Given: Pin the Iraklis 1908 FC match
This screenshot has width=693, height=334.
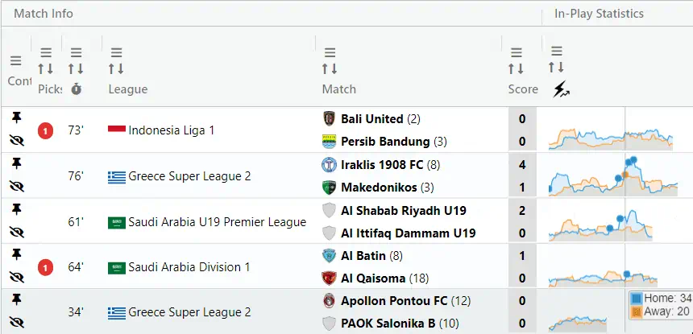Looking at the screenshot, I should coord(16,163).
